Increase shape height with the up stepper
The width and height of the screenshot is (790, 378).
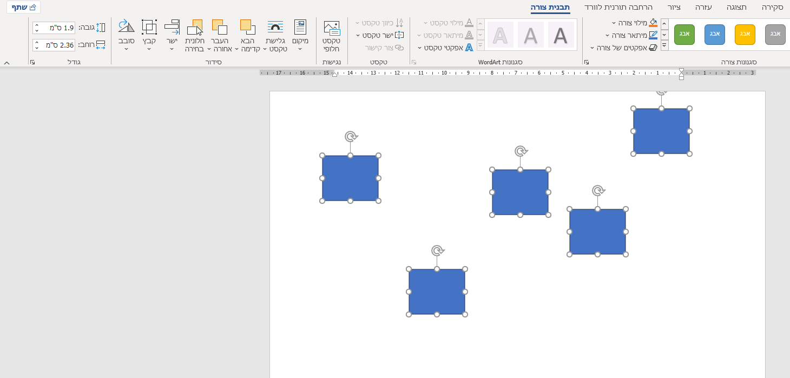tap(37, 25)
